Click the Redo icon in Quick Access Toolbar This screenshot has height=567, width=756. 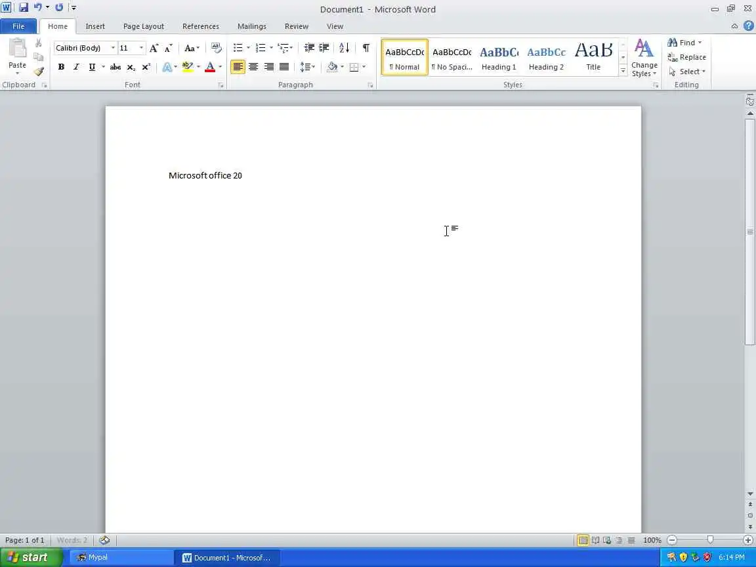pyautogui.click(x=59, y=7)
